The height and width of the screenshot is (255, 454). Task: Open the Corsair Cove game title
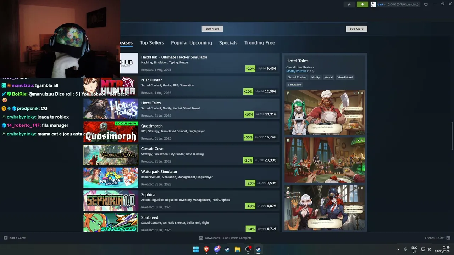[x=152, y=149]
